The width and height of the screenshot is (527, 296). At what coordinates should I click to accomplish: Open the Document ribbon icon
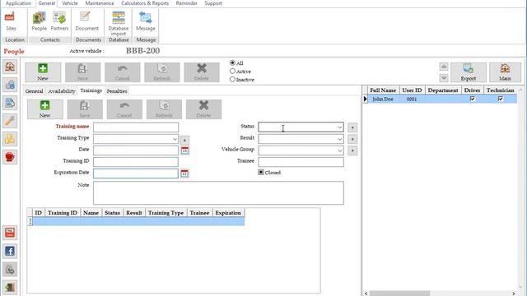(86, 21)
